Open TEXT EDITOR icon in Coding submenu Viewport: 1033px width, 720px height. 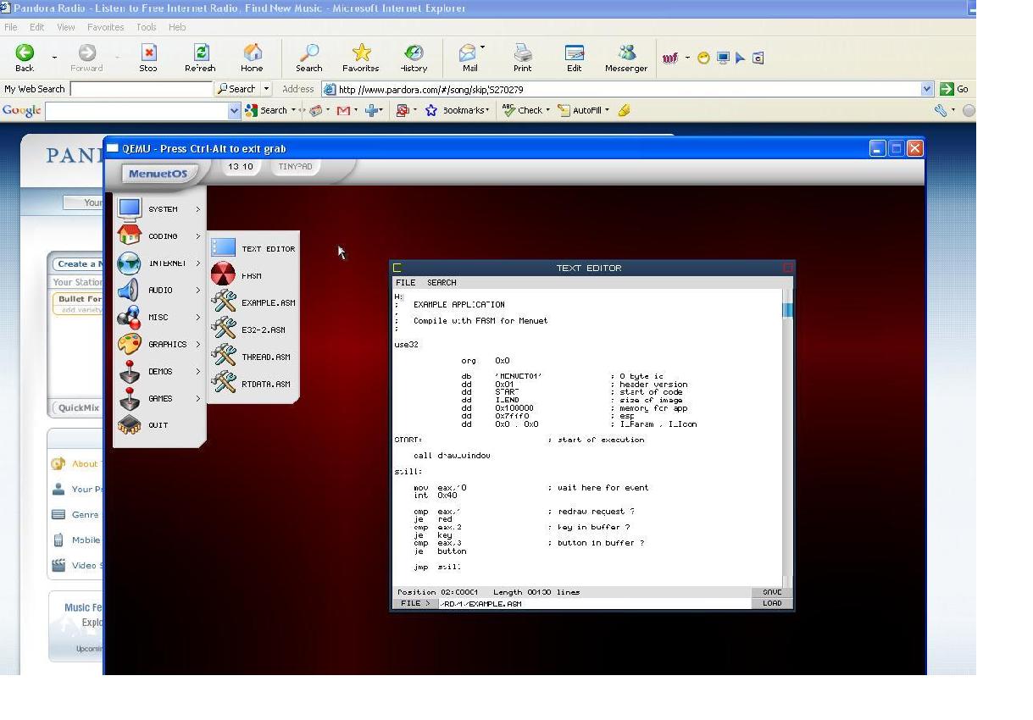(224, 247)
